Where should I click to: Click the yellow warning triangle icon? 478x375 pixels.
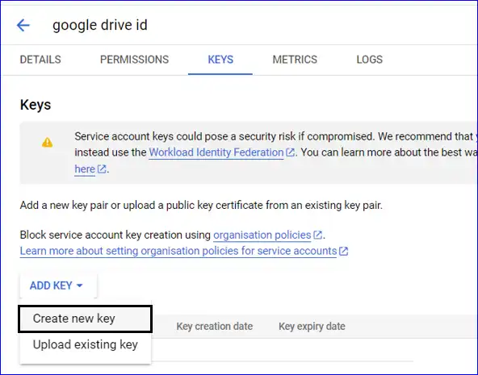point(48,142)
